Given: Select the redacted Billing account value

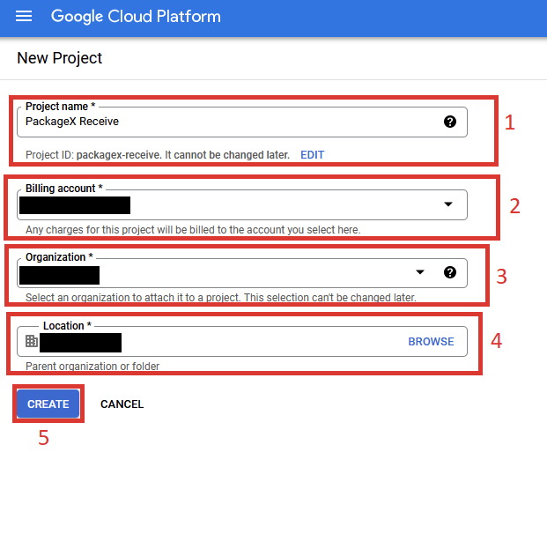Looking at the screenshot, I should pyautogui.click(x=75, y=206).
